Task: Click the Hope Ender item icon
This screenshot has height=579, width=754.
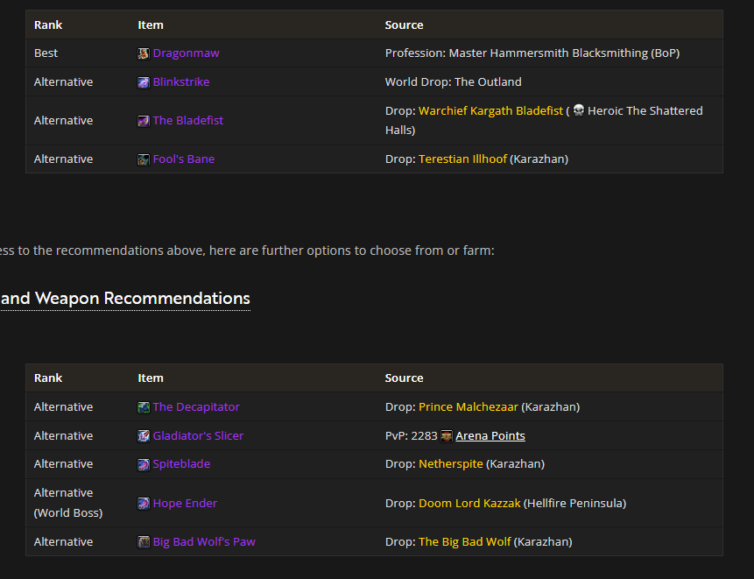Action: (144, 504)
